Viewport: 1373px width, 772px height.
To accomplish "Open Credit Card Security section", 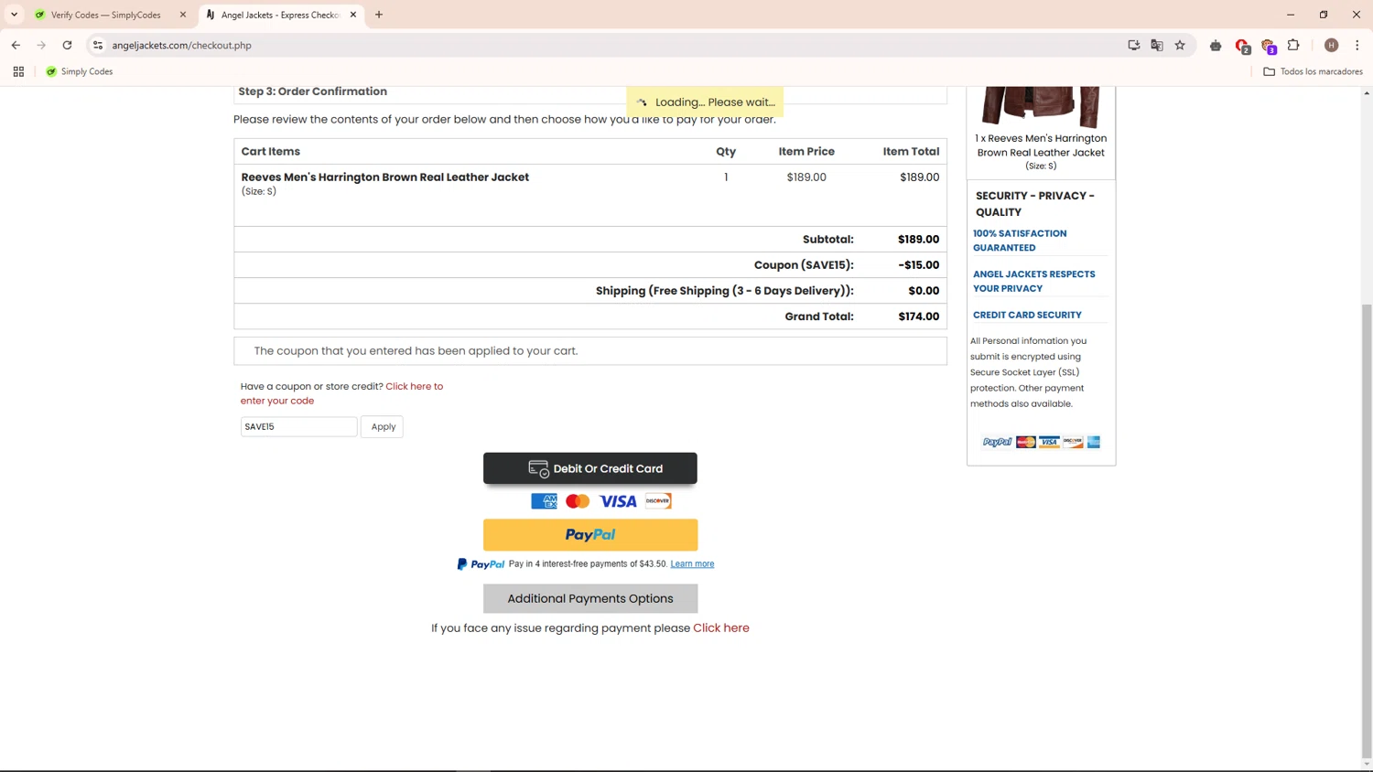I will pyautogui.click(x=1027, y=315).
